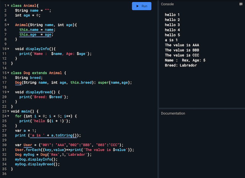Click underlined 'this.age = age' statement
Screen dimensions: 245x178
(35, 34)
